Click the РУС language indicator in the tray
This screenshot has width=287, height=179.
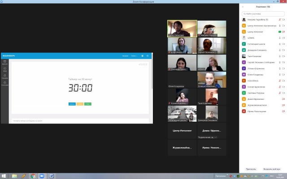click(272, 176)
